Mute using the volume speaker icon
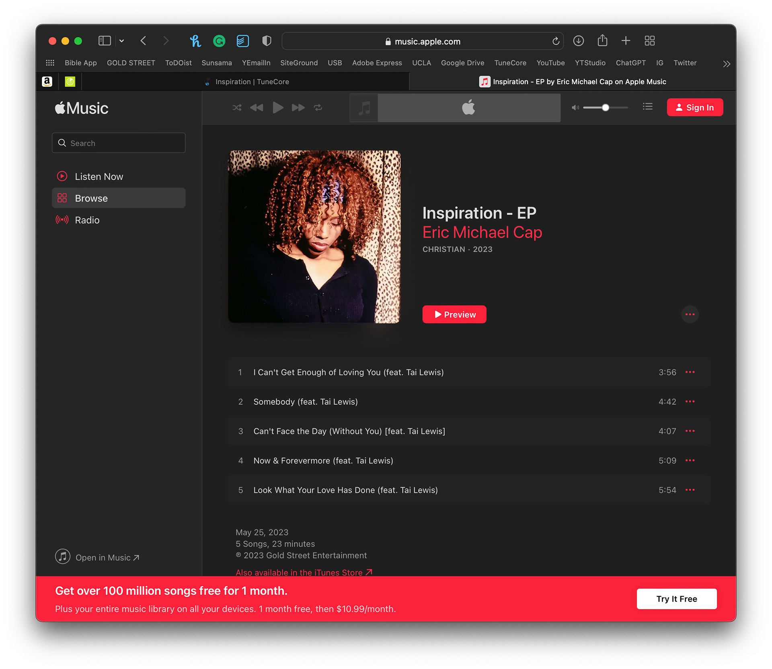Image resolution: width=772 pixels, height=669 pixels. (575, 108)
